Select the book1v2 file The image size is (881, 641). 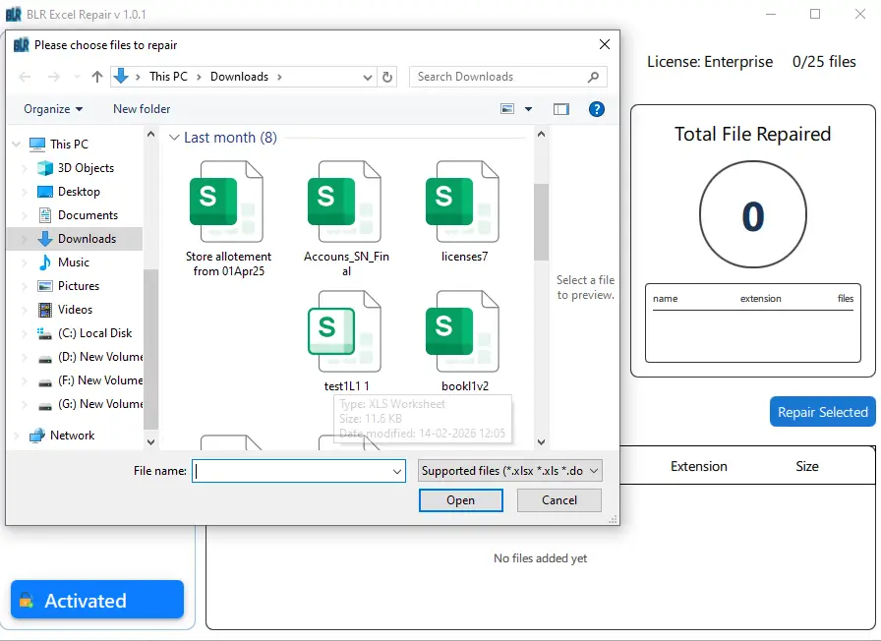tap(462, 330)
